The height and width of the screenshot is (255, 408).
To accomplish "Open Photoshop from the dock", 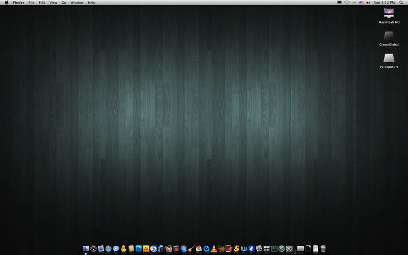I will [x=139, y=249].
